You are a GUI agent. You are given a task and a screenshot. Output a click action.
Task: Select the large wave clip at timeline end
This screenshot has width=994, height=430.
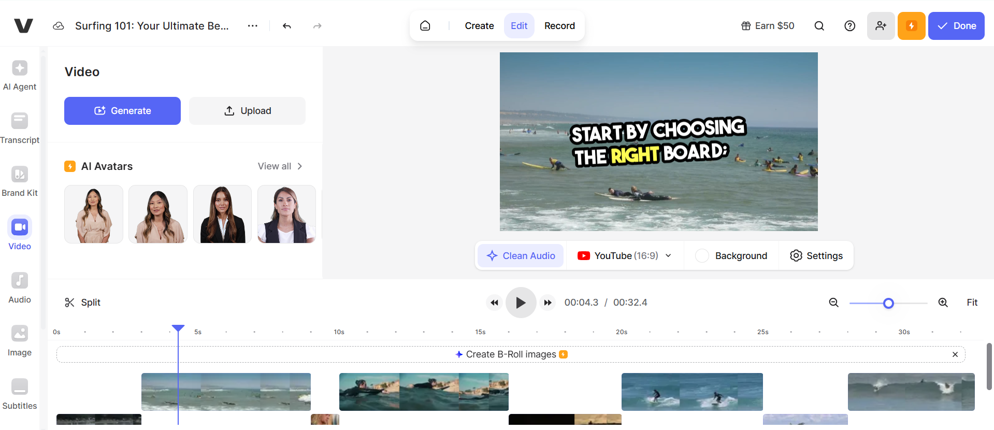pos(911,392)
